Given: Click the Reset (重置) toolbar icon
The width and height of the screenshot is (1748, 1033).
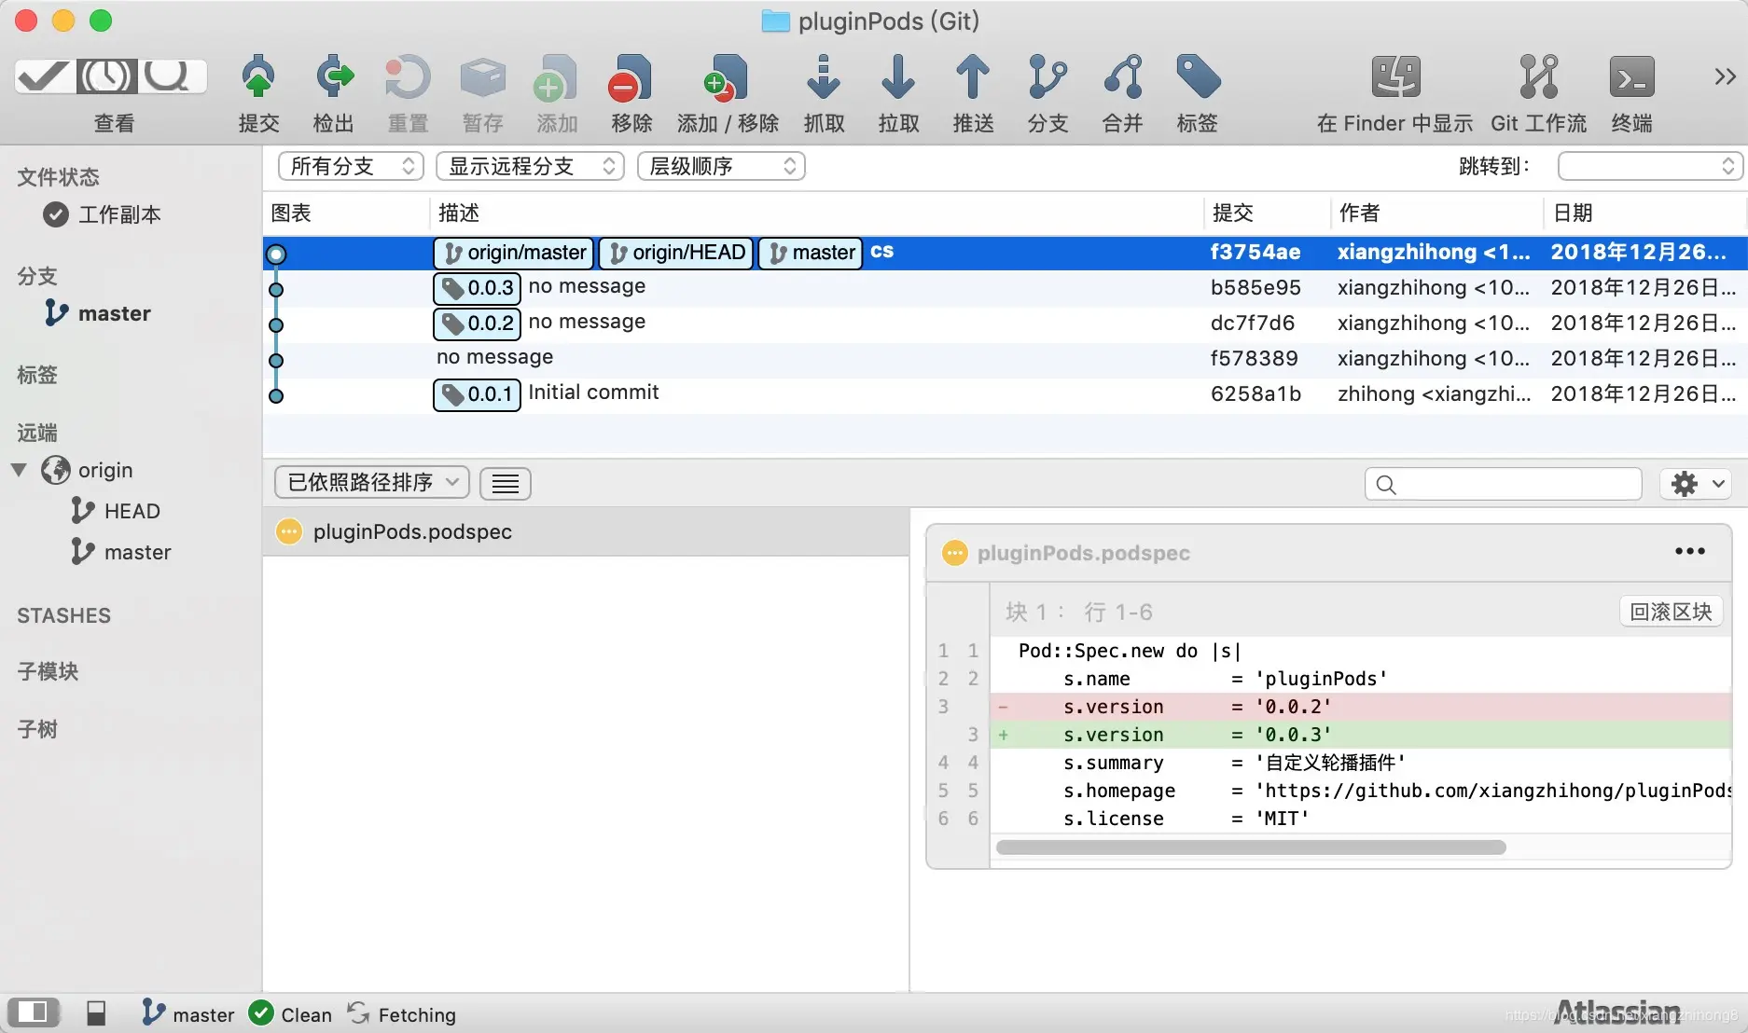Looking at the screenshot, I should pyautogui.click(x=408, y=77).
